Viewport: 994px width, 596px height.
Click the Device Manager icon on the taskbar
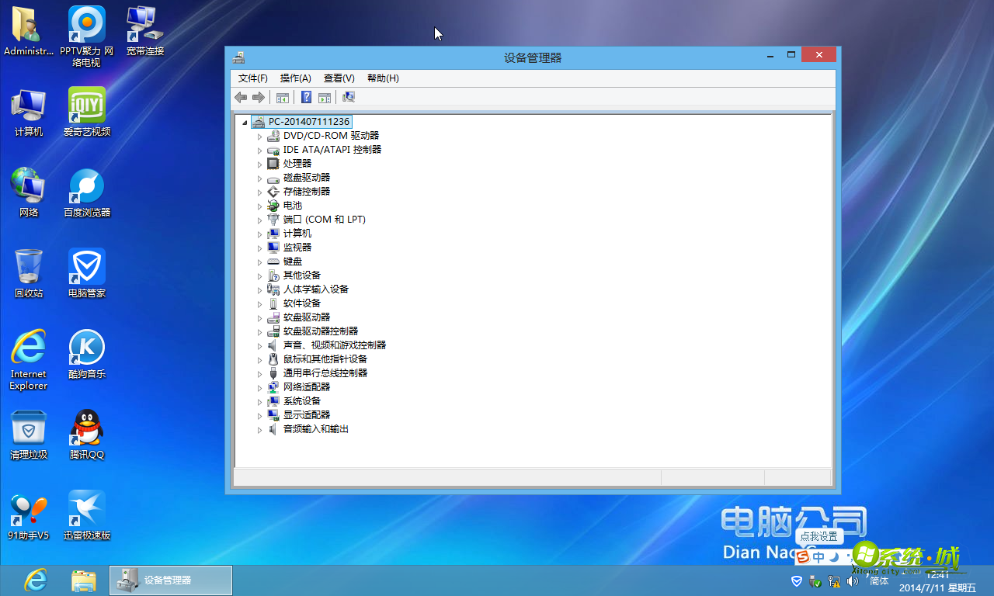[170, 580]
